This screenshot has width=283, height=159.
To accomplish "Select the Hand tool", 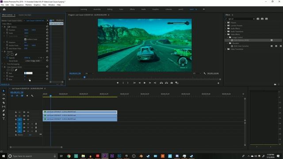I will (x=4, y=115).
